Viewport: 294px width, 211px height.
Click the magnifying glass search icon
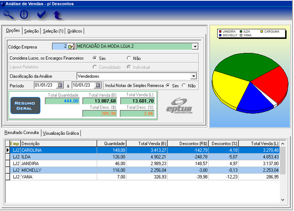[x=9, y=15]
